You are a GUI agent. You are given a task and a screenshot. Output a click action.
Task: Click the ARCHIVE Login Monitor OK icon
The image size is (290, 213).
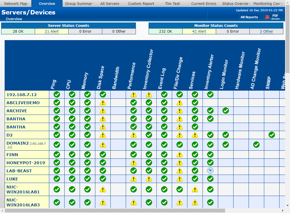pos(225,111)
